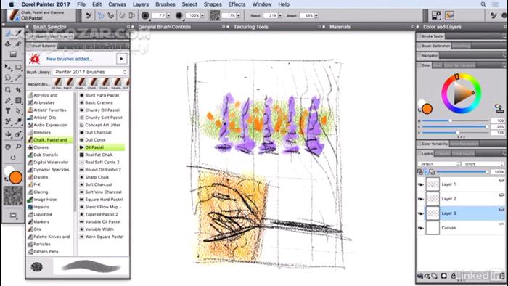Click the main orange color swatch in toolbox

(15, 178)
